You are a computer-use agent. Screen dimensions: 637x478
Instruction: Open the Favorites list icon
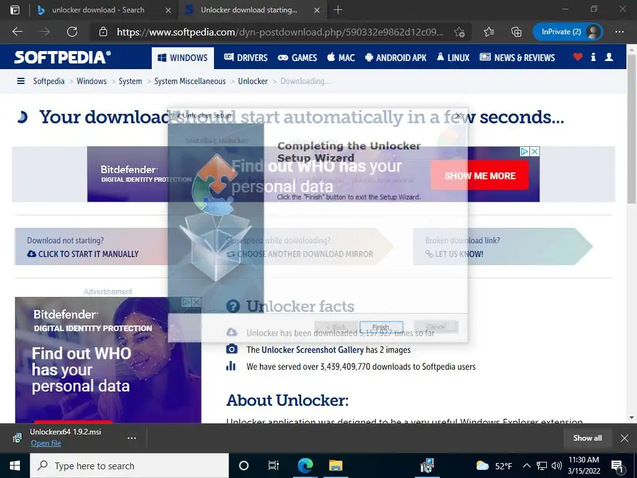489,32
